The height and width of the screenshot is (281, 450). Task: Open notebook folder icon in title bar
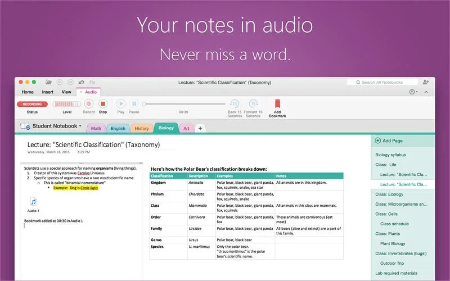48,82
